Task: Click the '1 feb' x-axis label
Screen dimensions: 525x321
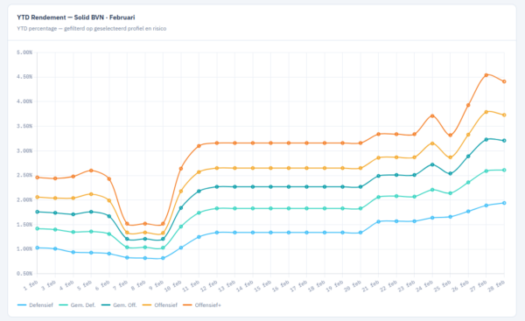Action: pos(31,285)
